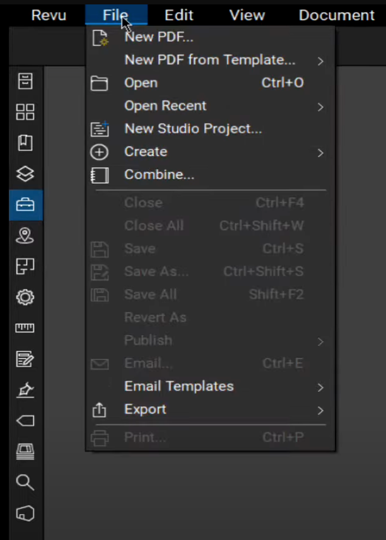Click the Revu app menu label
This screenshot has height=540, width=386.
click(x=49, y=15)
